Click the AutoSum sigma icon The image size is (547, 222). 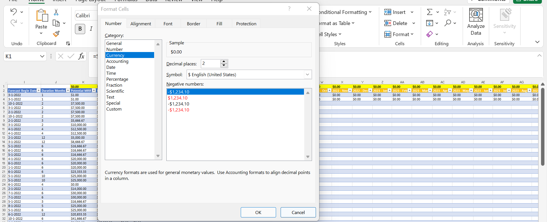coord(430,12)
